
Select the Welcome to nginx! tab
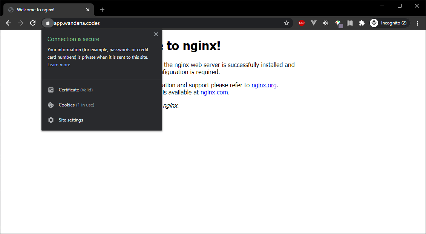[x=49, y=10]
